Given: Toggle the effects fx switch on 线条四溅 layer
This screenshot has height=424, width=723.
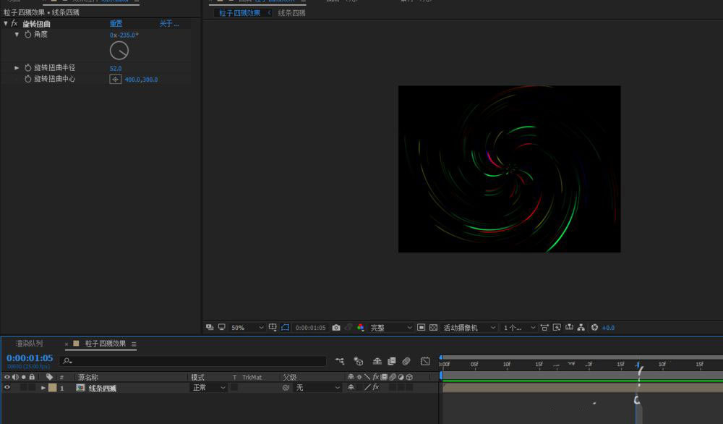Looking at the screenshot, I should [375, 388].
